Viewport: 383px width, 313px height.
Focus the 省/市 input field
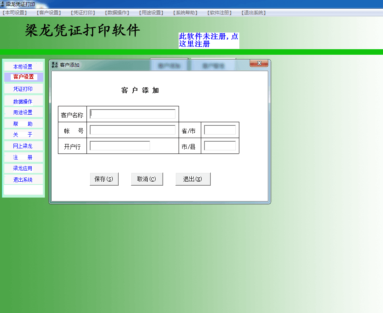click(x=220, y=130)
